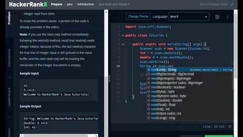Choose nextBigInteger(int radix) suggestion

[x=190, y=83]
